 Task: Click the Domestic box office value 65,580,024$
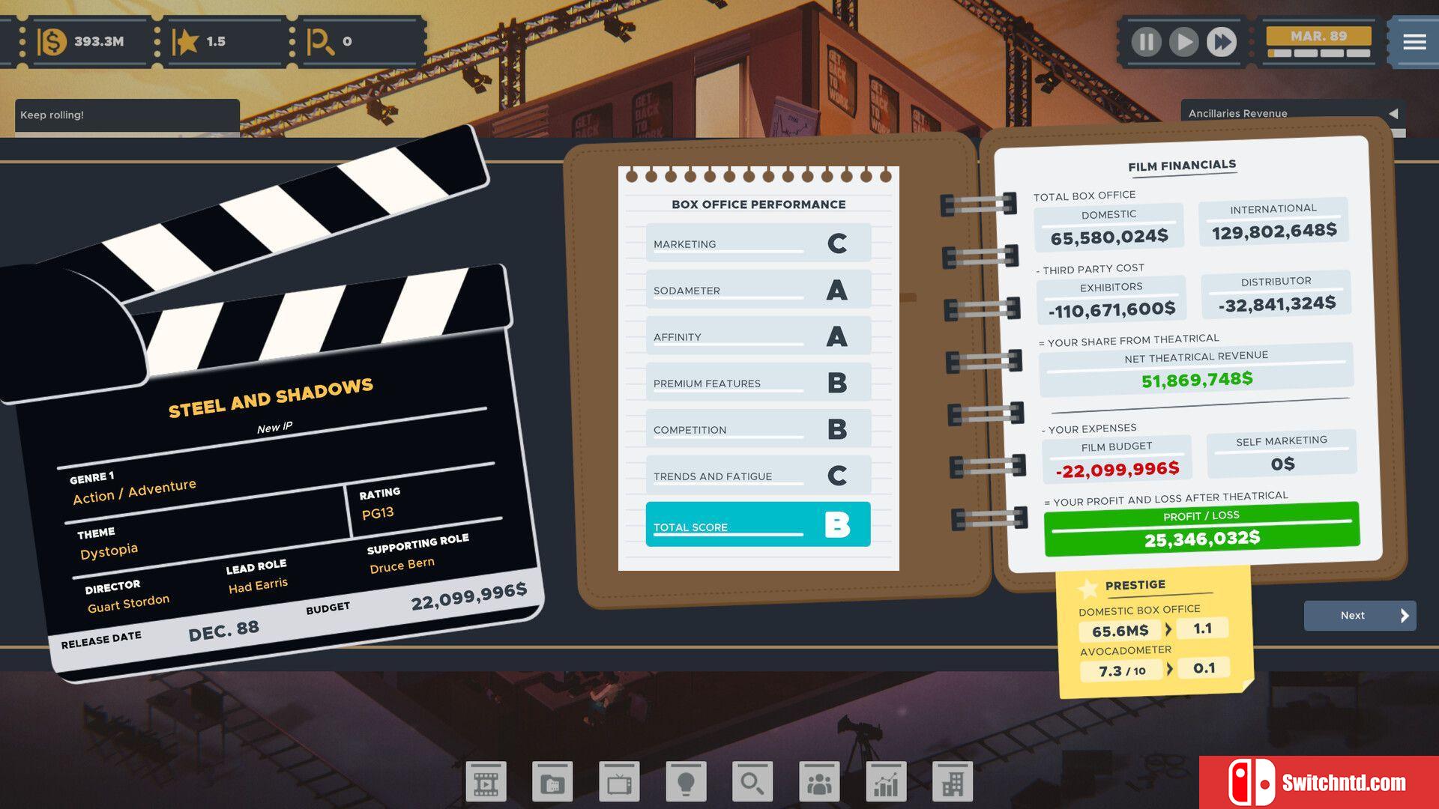pyautogui.click(x=1109, y=237)
